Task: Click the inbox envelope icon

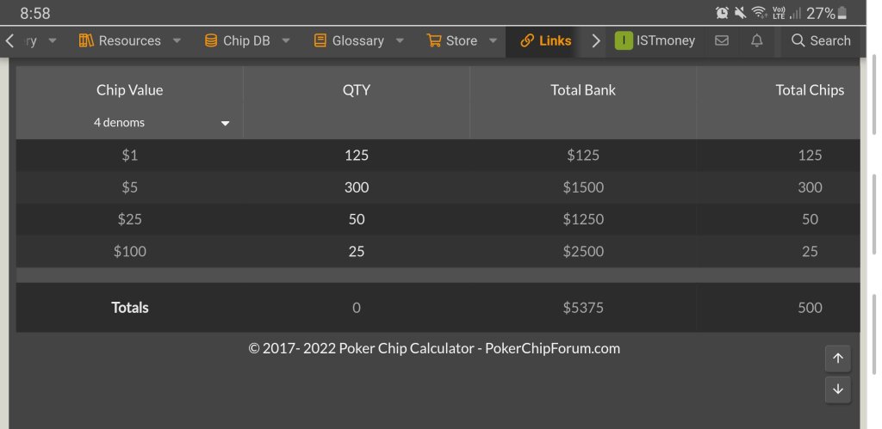Action: pos(722,40)
